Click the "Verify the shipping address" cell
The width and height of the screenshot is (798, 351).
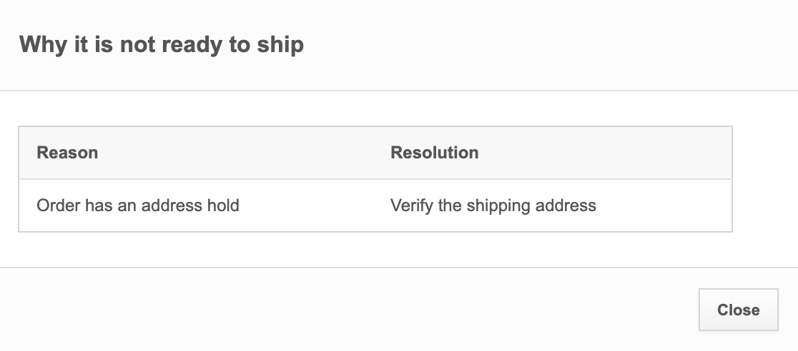tap(493, 206)
